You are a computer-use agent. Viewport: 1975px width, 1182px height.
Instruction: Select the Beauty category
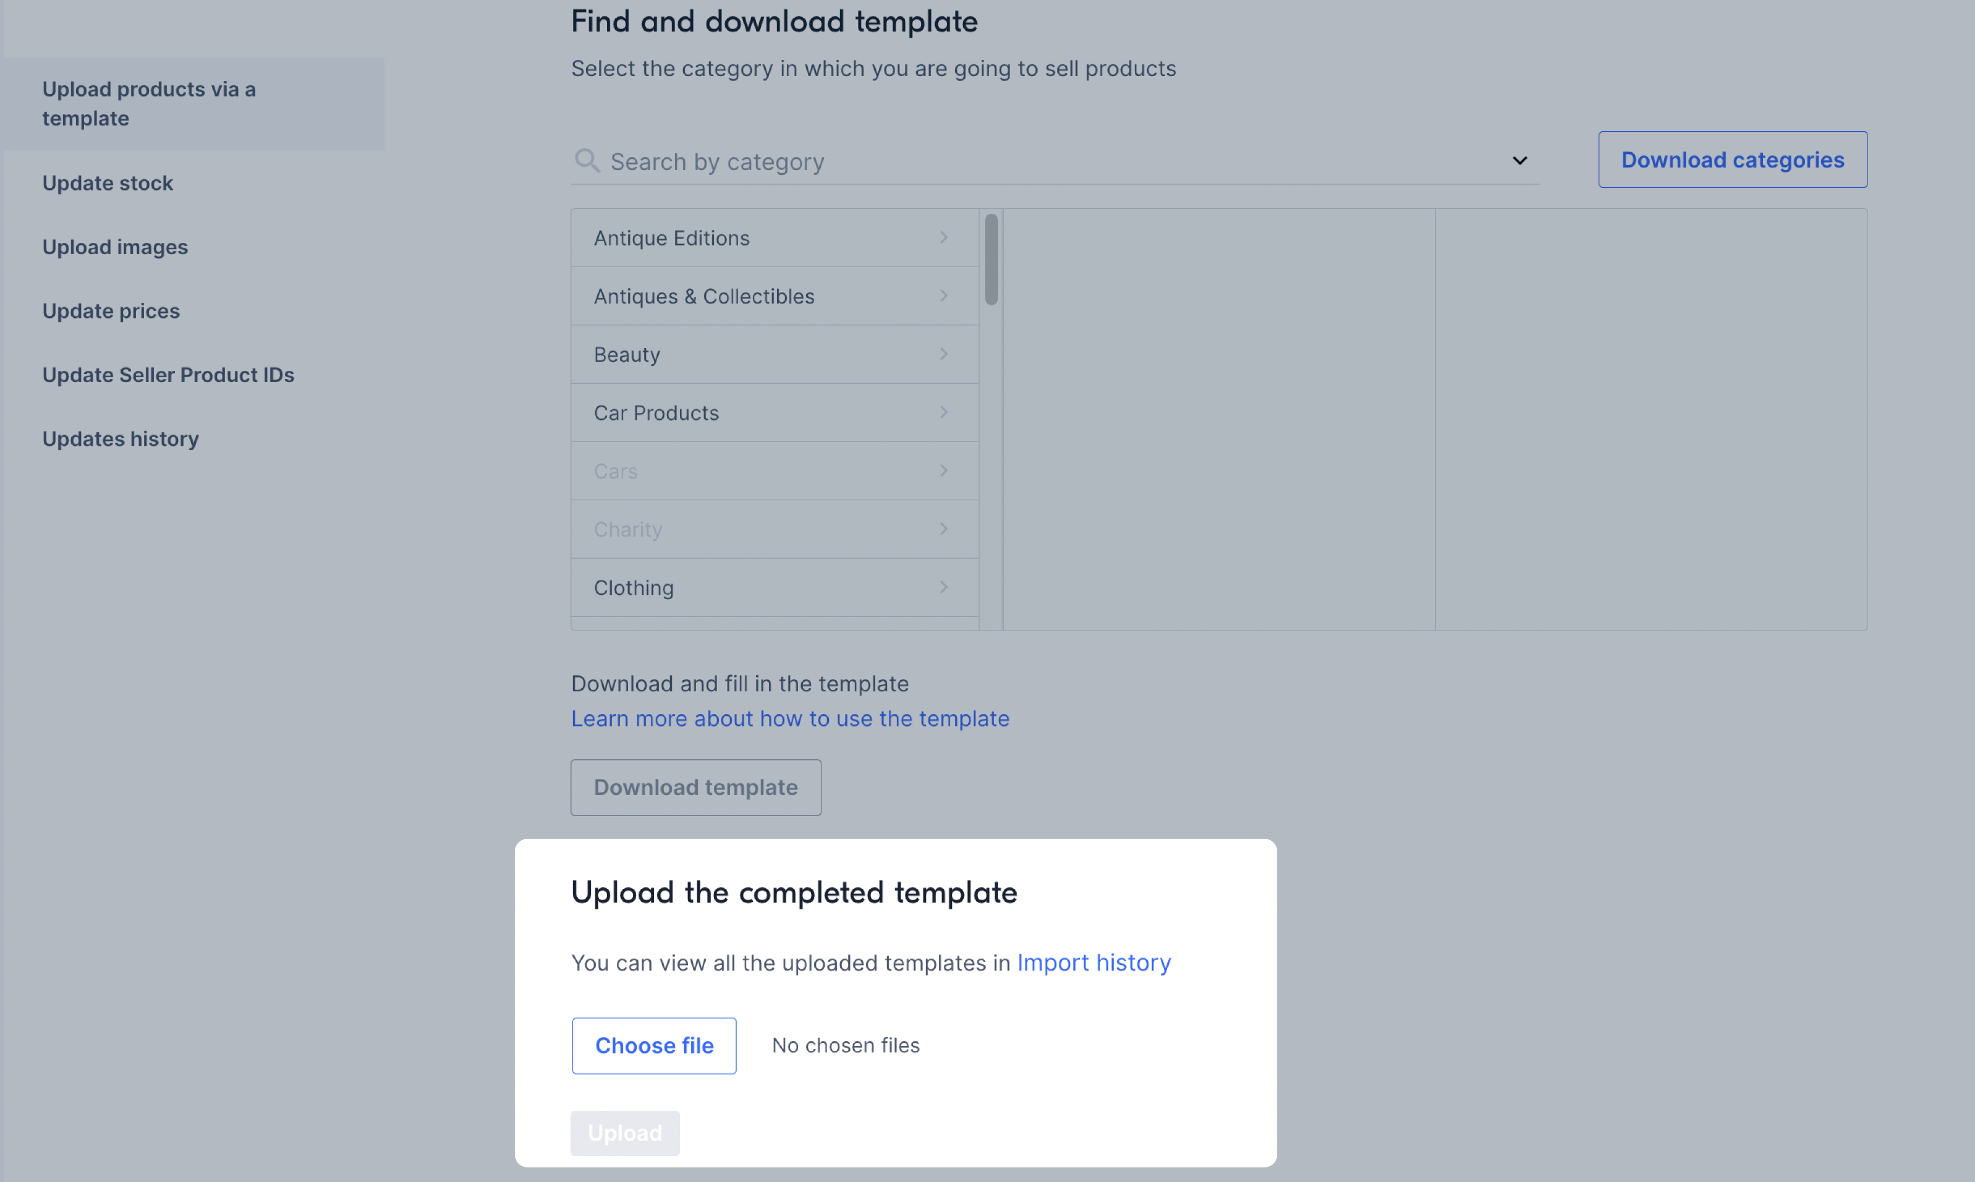pyautogui.click(x=774, y=354)
